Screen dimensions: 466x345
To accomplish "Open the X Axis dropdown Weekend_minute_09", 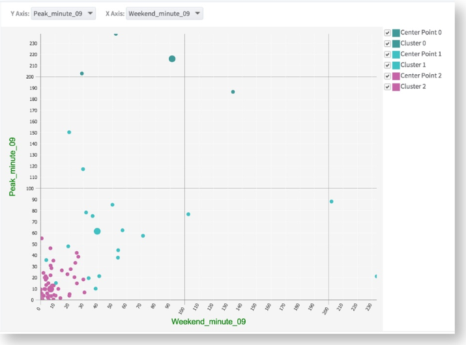I will pyautogui.click(x=164, y=14).
